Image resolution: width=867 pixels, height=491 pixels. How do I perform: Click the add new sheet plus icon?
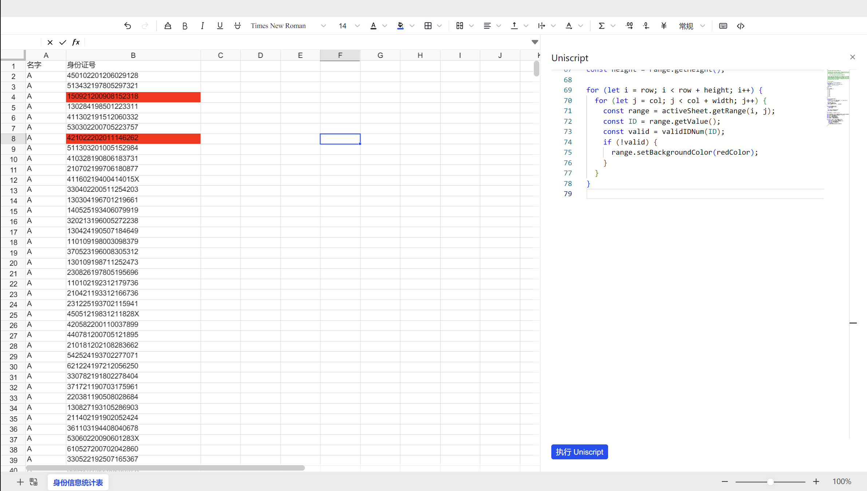point(20,482)
